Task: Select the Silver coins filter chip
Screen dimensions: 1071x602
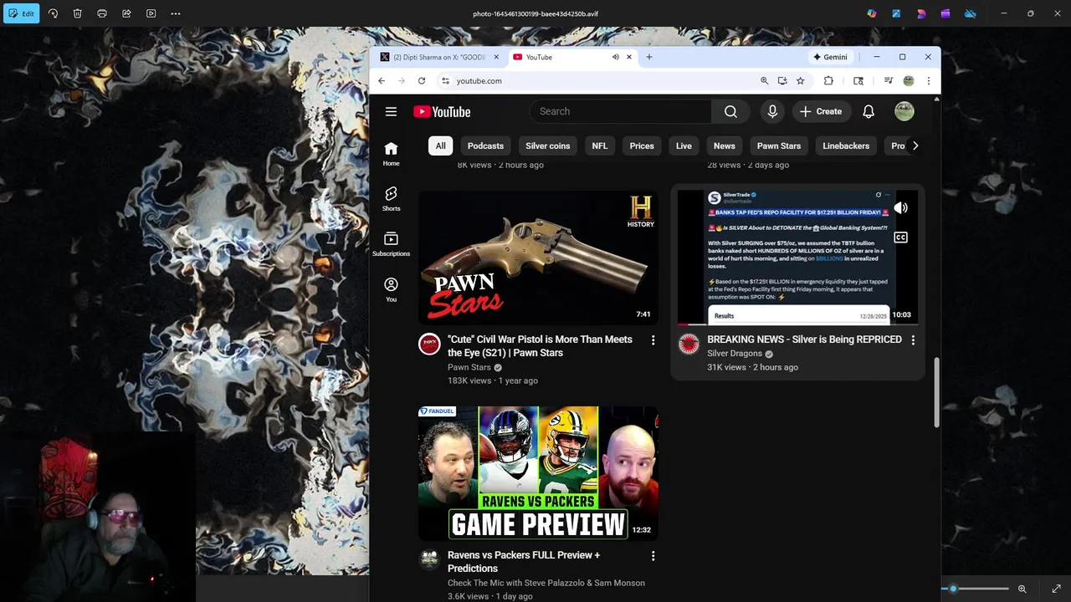Action: click(x=547, y=145)
